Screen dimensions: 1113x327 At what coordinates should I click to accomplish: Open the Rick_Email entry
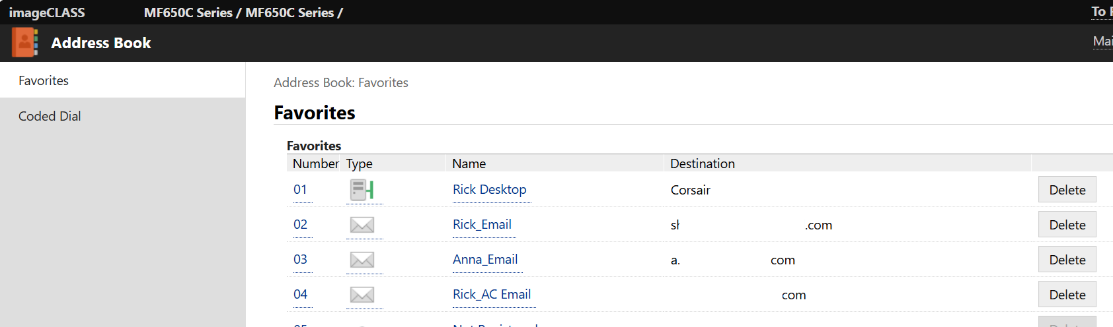coord(482,225)
